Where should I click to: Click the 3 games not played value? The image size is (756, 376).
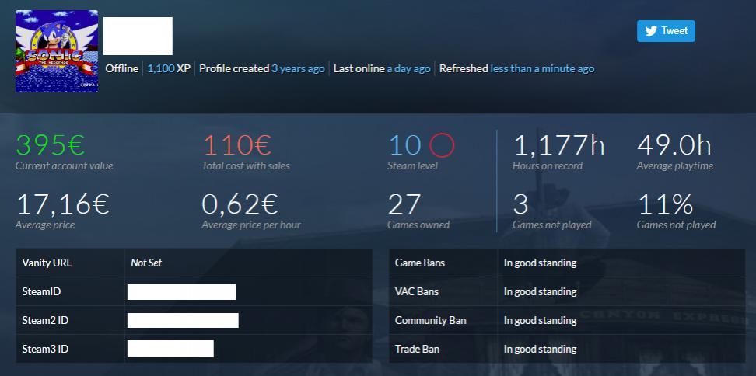pyautogui.click(x=520, y=204)
